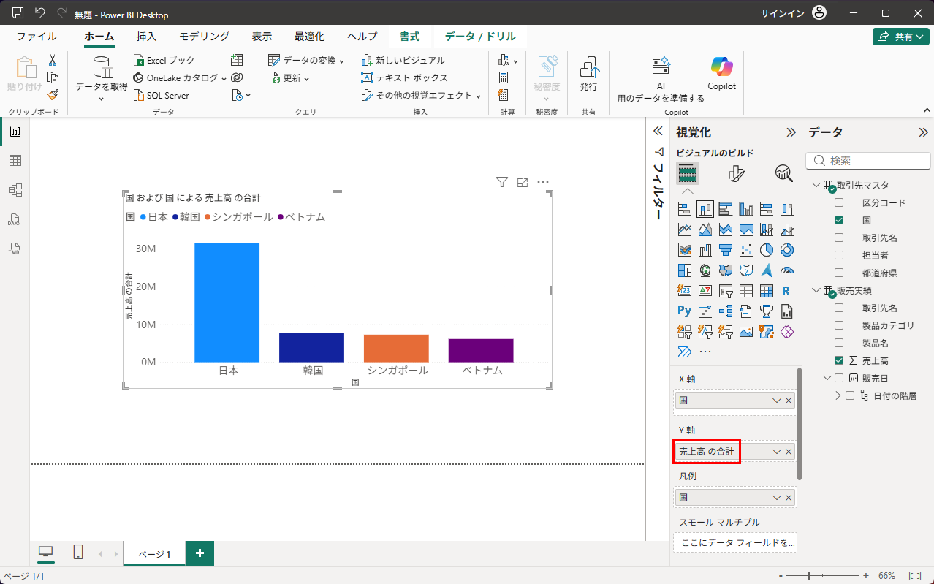934x584 pixels.
Task: Check the 都道府県 field checkbox
Action: click(839, 273)
